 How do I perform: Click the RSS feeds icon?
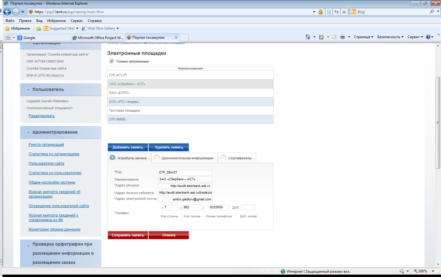pyautogui.click(x=321, y=37)
